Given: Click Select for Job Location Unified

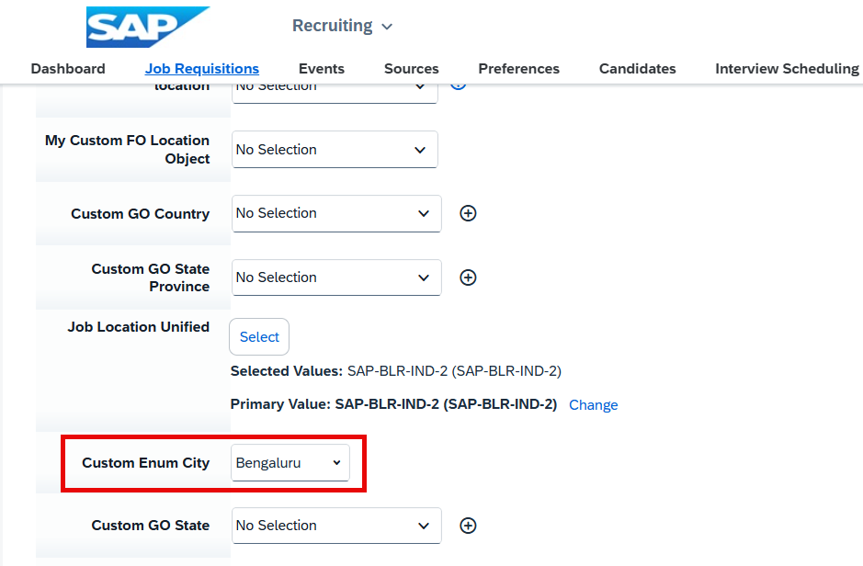Looking at the screenshot, I should pyautogui.click(x=259, y=336).
